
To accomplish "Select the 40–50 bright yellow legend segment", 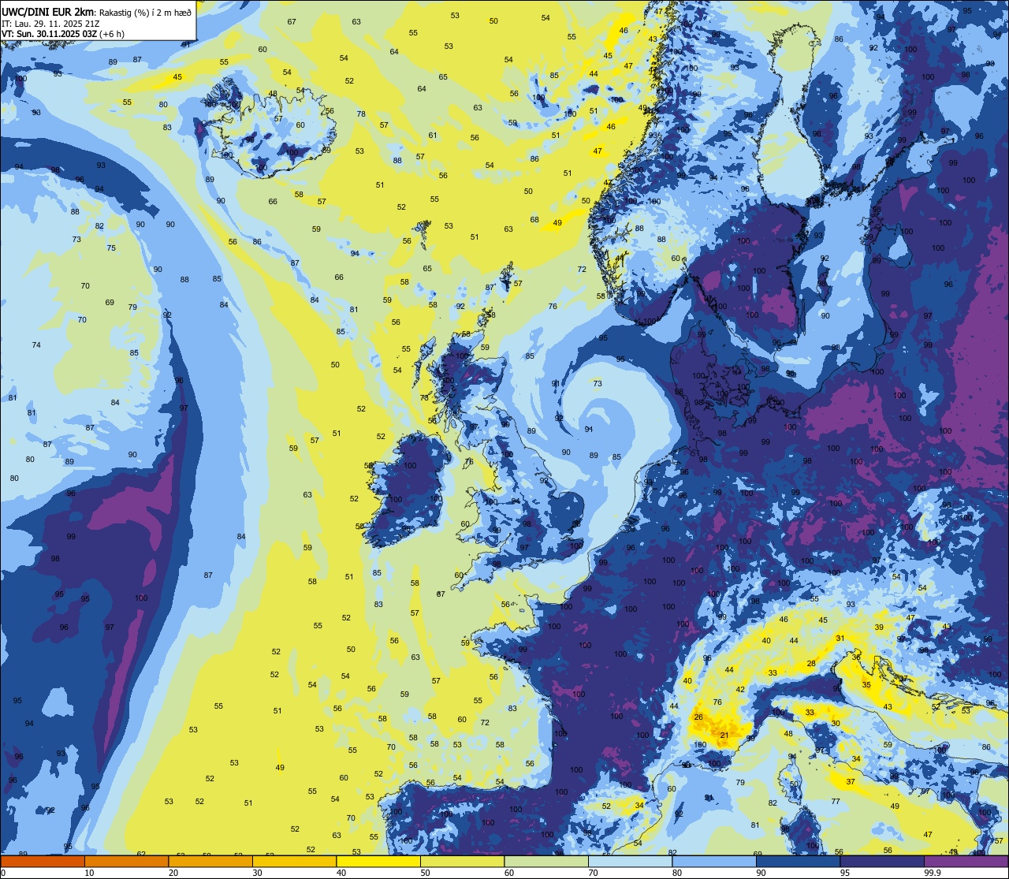I will tap(378, 861).
